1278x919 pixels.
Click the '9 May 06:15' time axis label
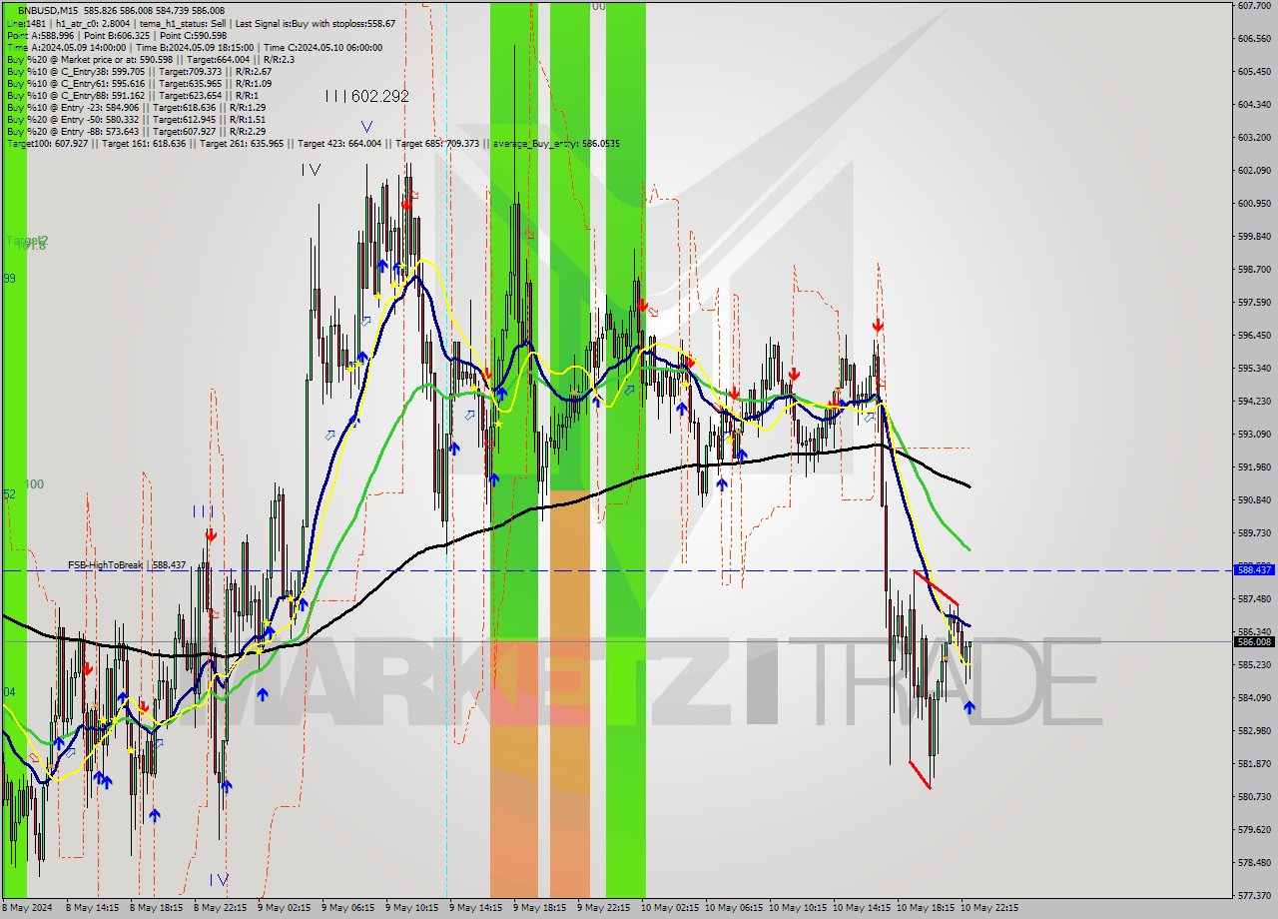[348, 908]
